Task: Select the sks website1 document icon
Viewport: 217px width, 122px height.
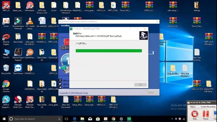Action: [42, 22]
